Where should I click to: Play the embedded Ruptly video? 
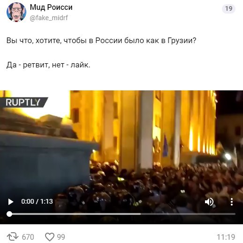click(x=11, y=202)
